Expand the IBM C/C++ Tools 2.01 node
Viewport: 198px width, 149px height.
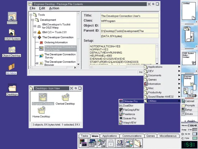(35, 32)
